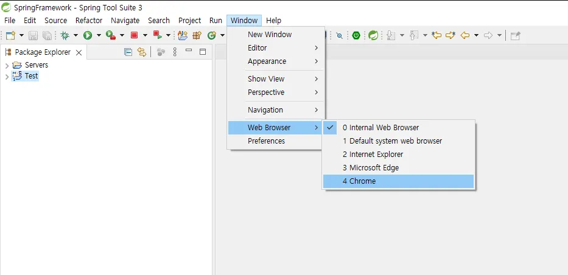Click the New wizard toolbar icon
This screenshot has width=568, height=275.
[x=10, y=35]
